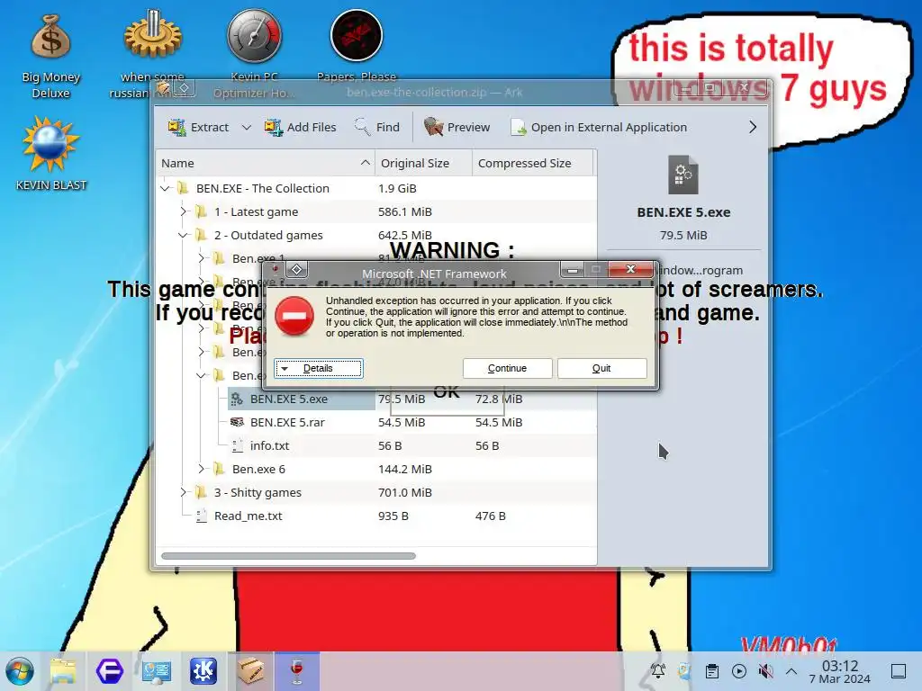
Task: Collapse BEN.EXE - The Collection folder
Action: click(x=166, y=188)
